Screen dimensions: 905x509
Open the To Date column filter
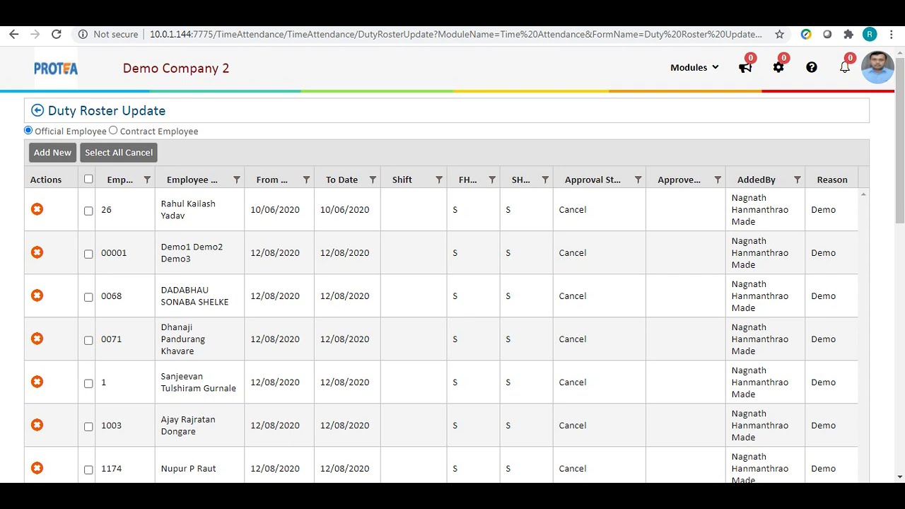tap(373, 180)
